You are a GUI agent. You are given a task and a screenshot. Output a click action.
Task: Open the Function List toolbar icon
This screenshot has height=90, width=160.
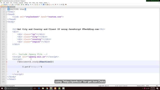pos(49,4)
